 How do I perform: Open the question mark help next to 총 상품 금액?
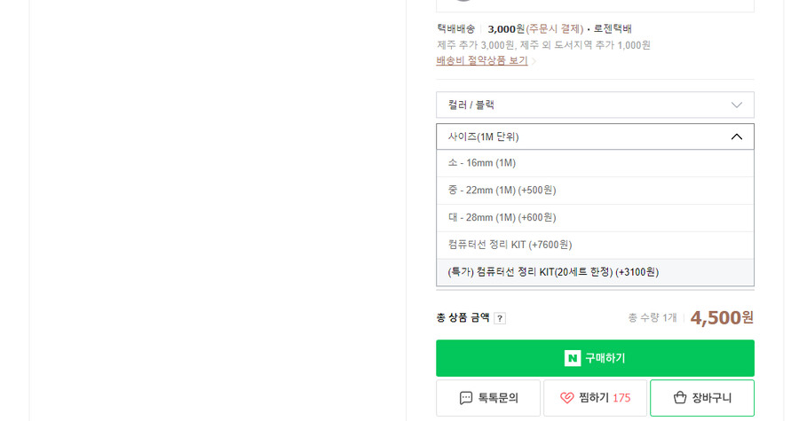click(500, 318)
